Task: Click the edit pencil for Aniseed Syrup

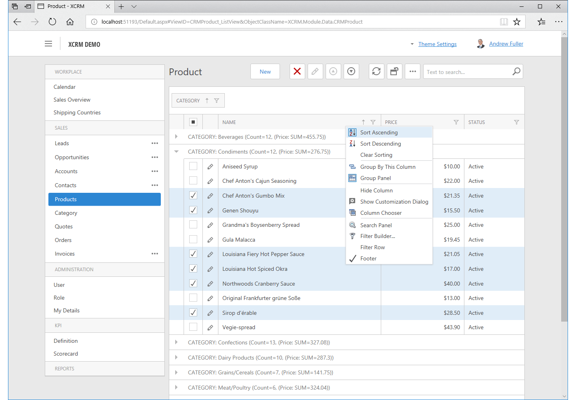Action: (210, 166)
